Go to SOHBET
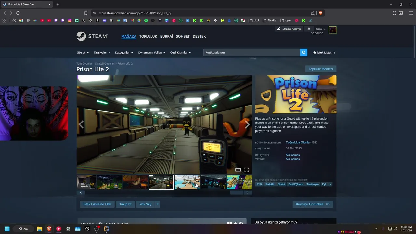416x234 pixels. [x=183, y=36]
